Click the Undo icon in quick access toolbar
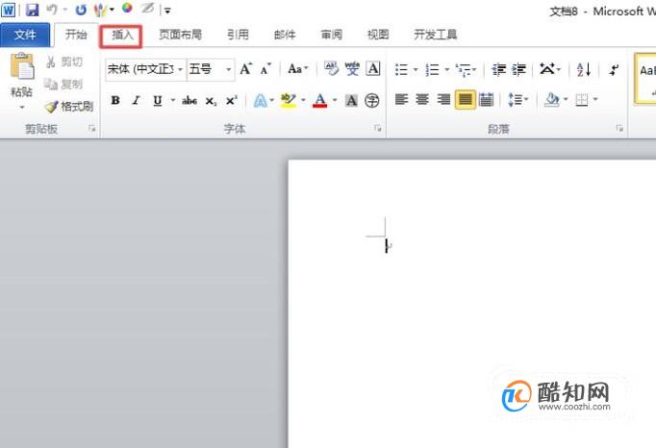Image resolution: width=656 pixels, height=448 pixels. tap(52, 10)
